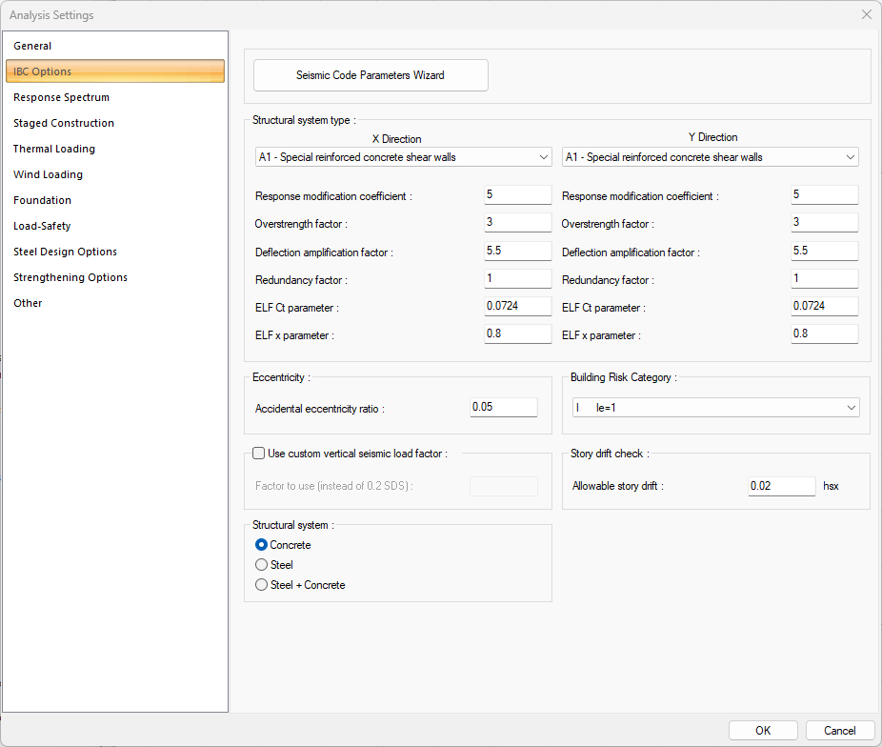
Task: Go to the Staged Construction section
Action: 62,122
